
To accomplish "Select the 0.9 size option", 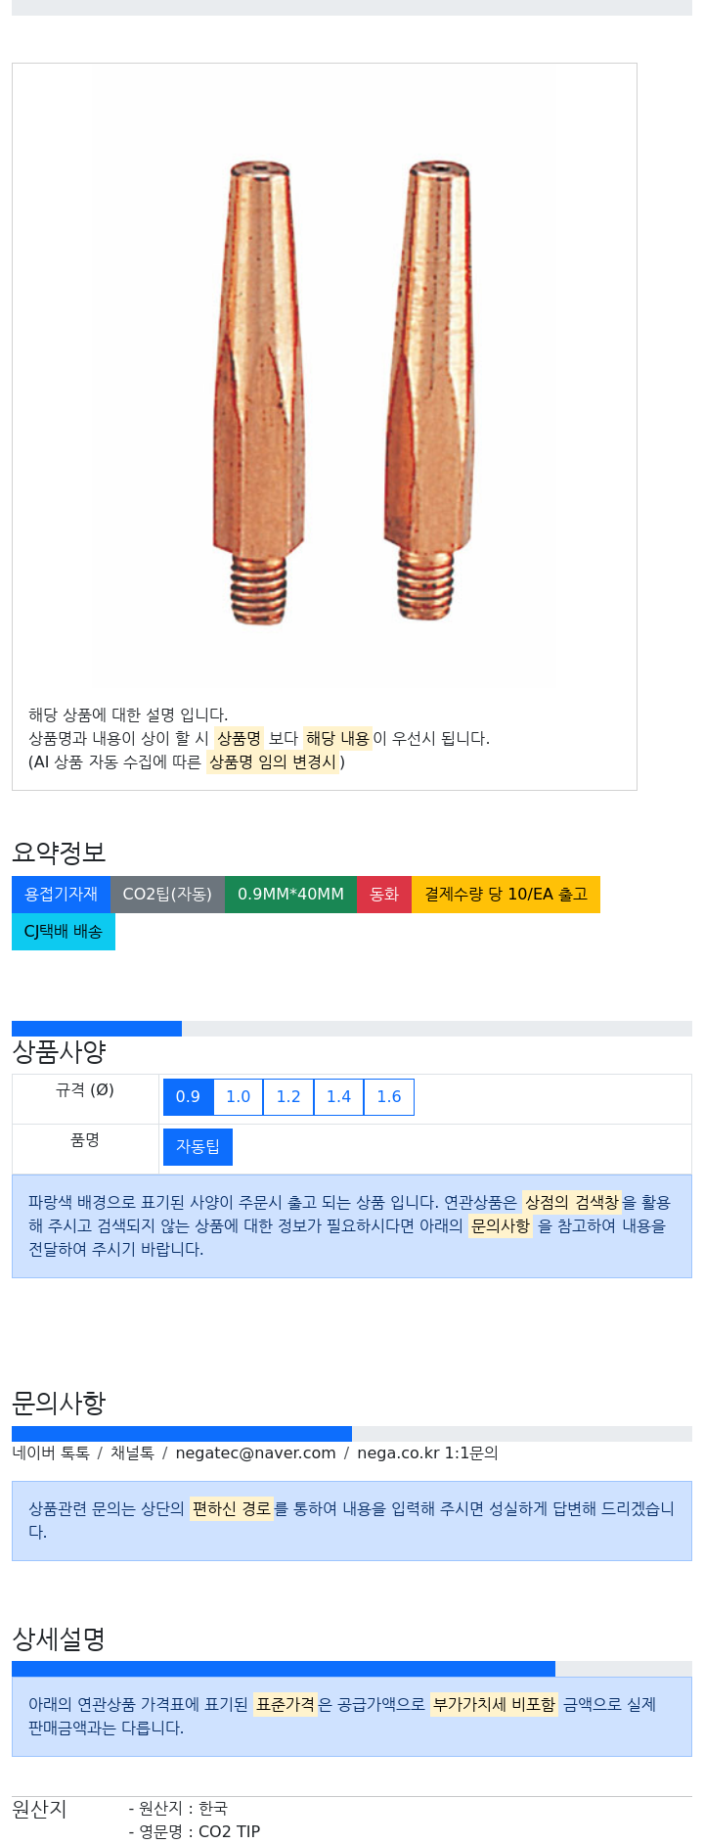I will pyautogui.click(x=189, y=1097).
